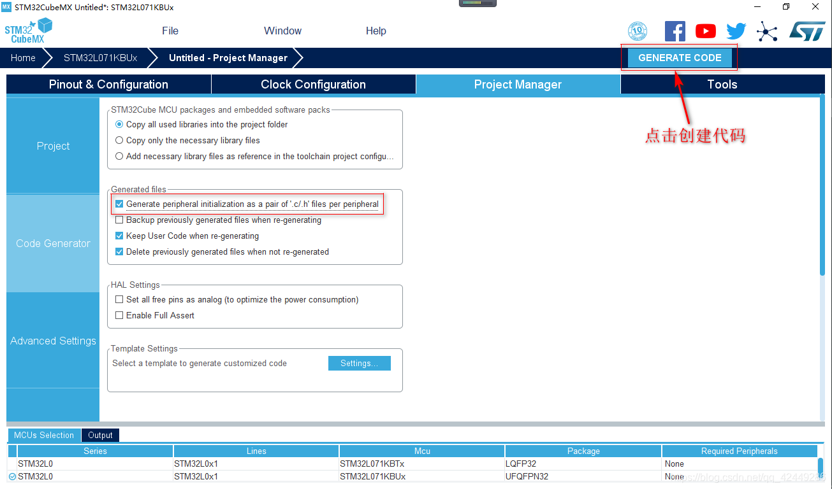Open the File menu
The image size is (832, 489).
170,31
